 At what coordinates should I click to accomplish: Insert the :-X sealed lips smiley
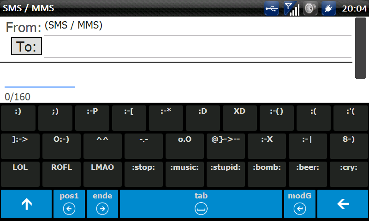coord(267,146)
